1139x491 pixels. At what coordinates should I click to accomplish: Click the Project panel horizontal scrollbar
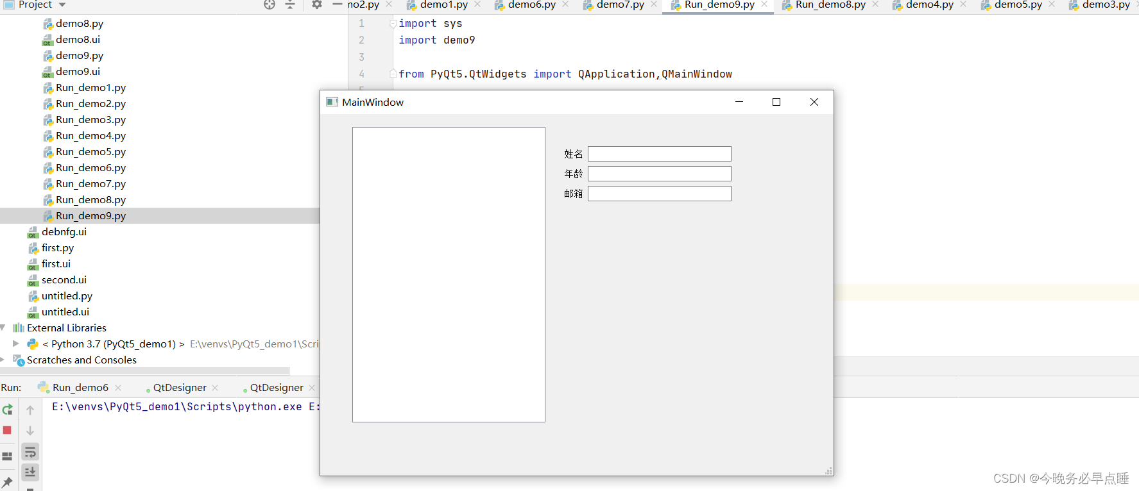pyautogui.click(x=145, y=371)
